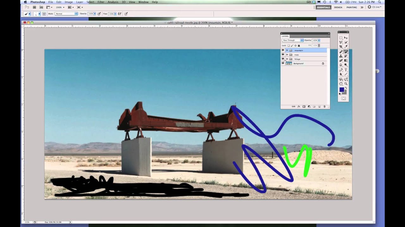This screenshot has width=405, height=227.
Task: Select the Pen tool
Action: click(341, 70)
